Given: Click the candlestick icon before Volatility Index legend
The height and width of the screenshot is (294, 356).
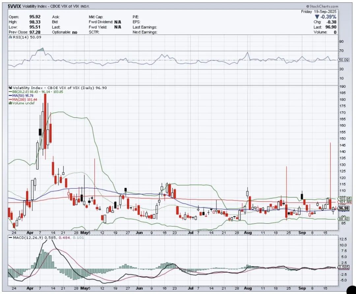Looking at the screenshot, I should pyautogui.click(x=11, y=88).
